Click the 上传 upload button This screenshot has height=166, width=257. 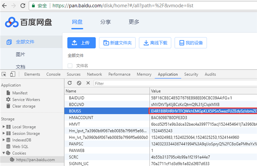(x=81, y=43)
